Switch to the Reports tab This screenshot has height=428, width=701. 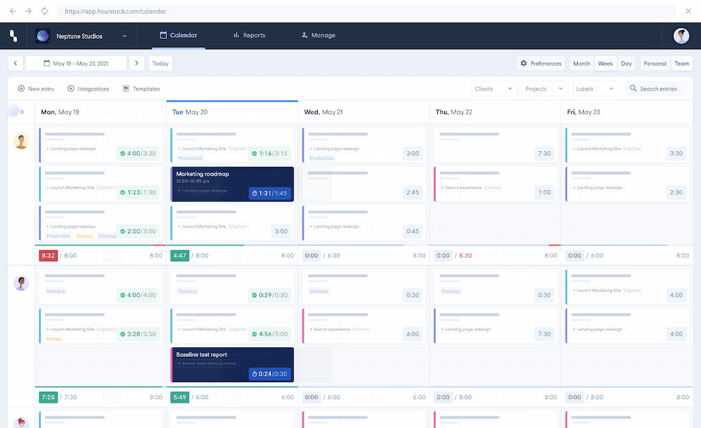coord(249,35)
